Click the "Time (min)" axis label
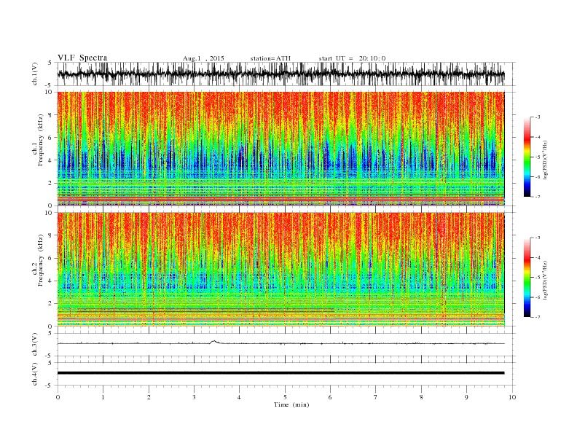Screen dimensions: 577x446 (291, 404)
